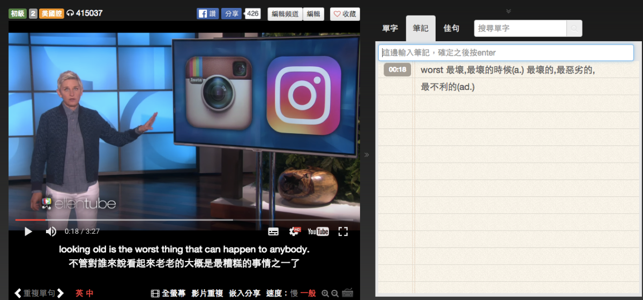Toggle English subtitles with 英
Viewport: 643px width, 300px height.
point(79,293)
